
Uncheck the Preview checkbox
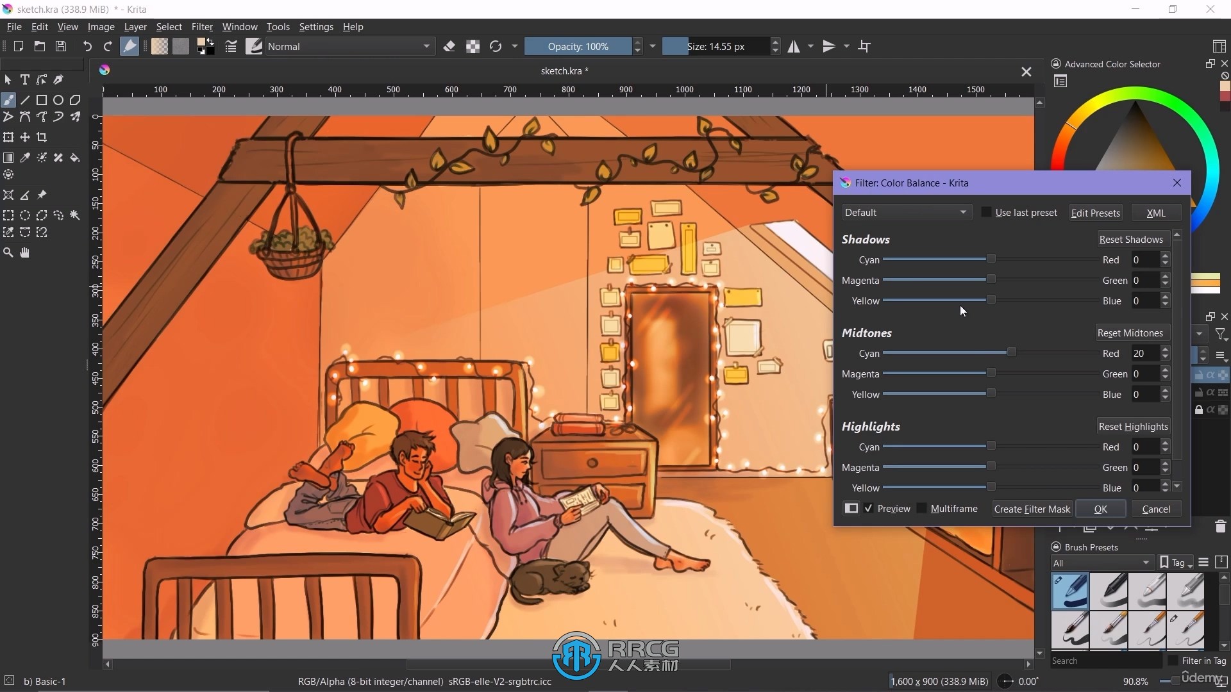click(869, 508)
